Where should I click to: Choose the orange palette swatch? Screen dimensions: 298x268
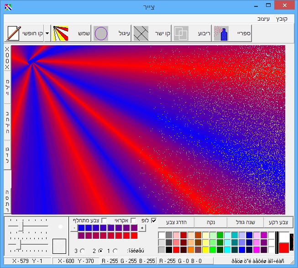(191, 250)
